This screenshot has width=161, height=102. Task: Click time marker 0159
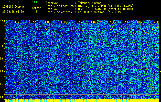[140, 22]
